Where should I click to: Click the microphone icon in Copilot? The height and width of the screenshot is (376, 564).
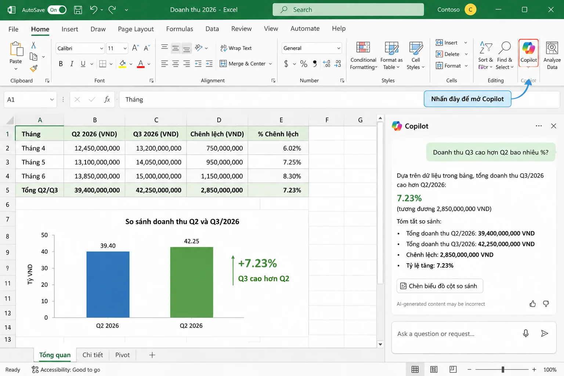tap(526, 333)
